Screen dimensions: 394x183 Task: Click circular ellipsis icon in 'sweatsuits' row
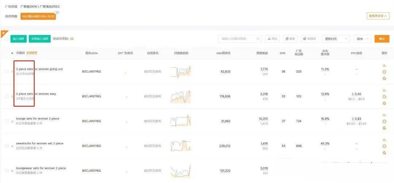pyautogui.click(x=384, y=146)
